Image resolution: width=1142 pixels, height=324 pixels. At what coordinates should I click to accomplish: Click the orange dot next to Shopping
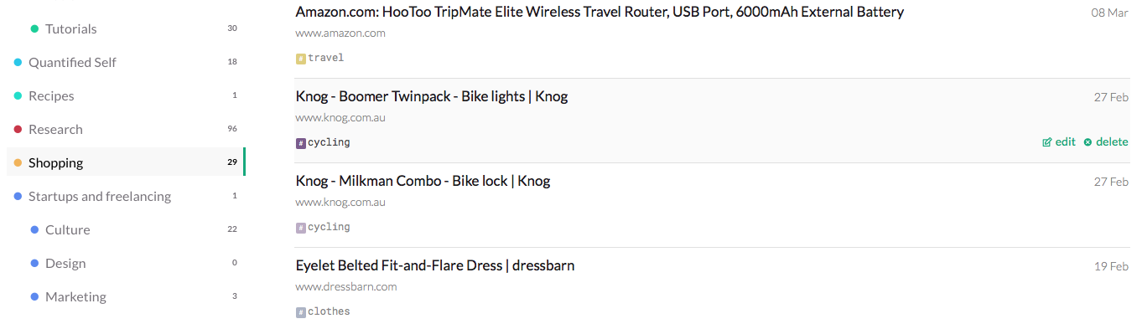pyautogui.click(x=18, y=162)
